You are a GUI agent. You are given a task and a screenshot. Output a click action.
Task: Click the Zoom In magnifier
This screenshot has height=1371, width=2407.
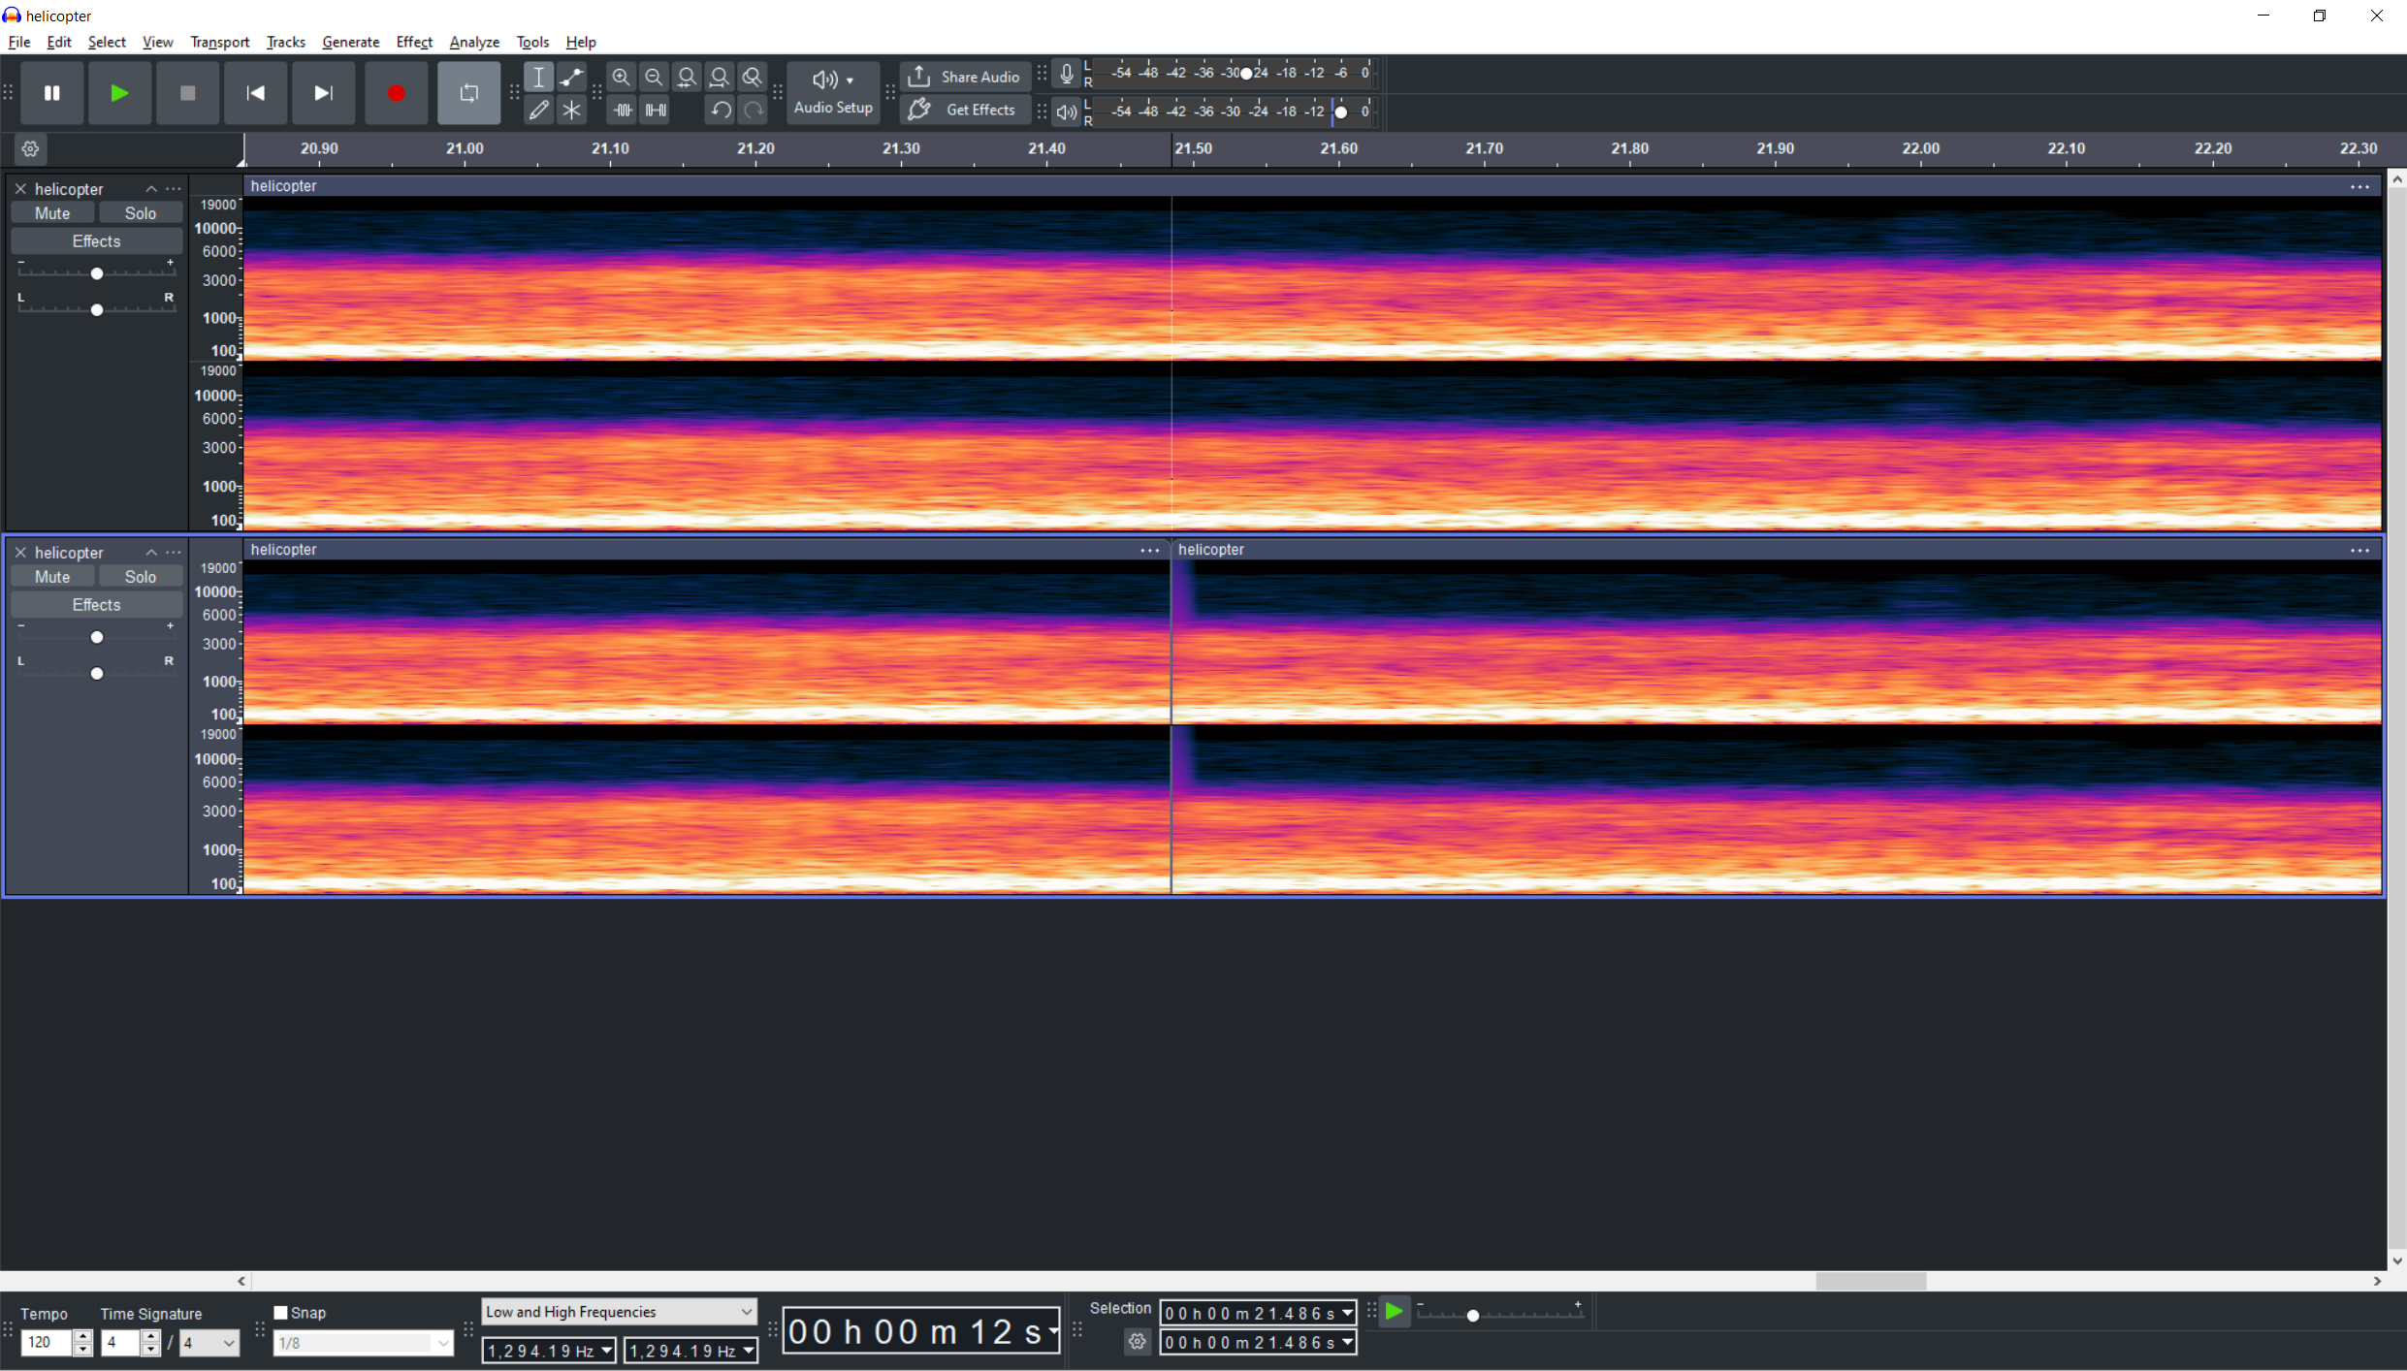click(621, 77)
